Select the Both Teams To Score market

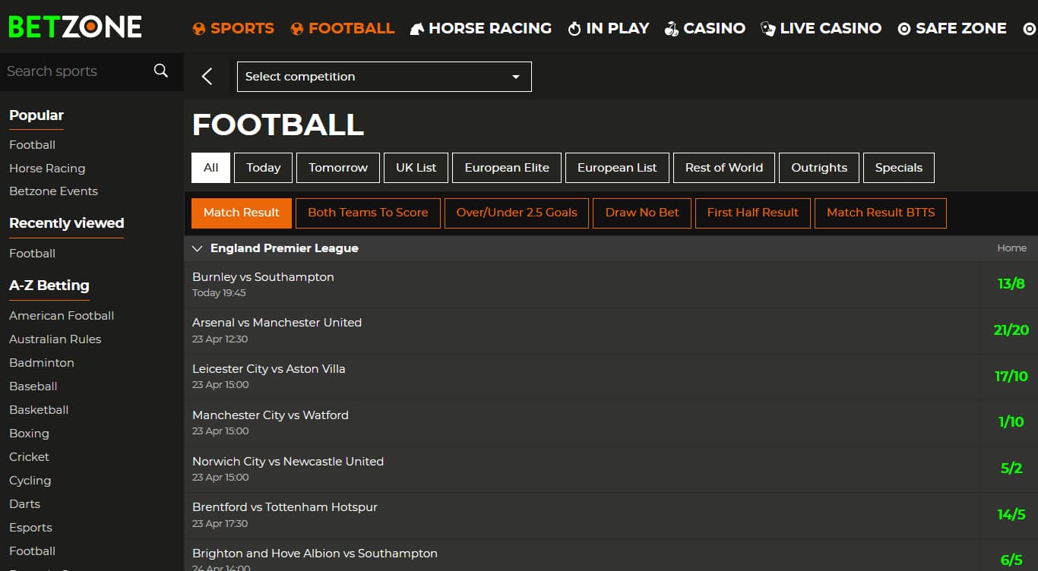pyautogui.click(x=368, y=213)
